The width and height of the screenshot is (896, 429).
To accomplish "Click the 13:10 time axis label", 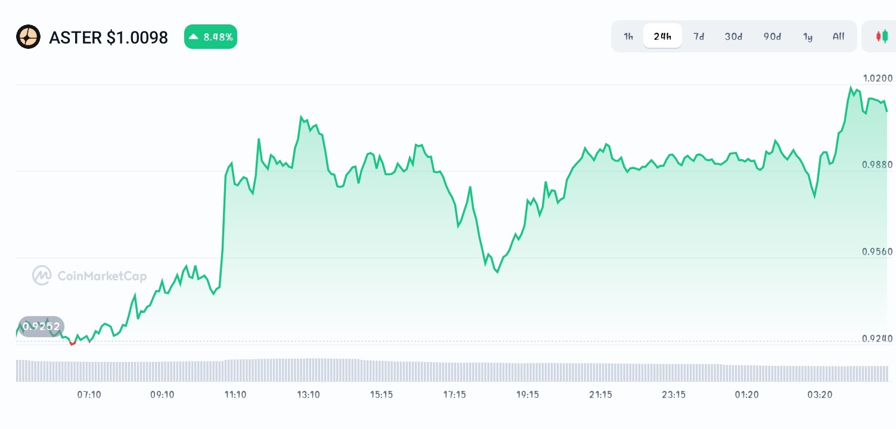I will [308, 394].
